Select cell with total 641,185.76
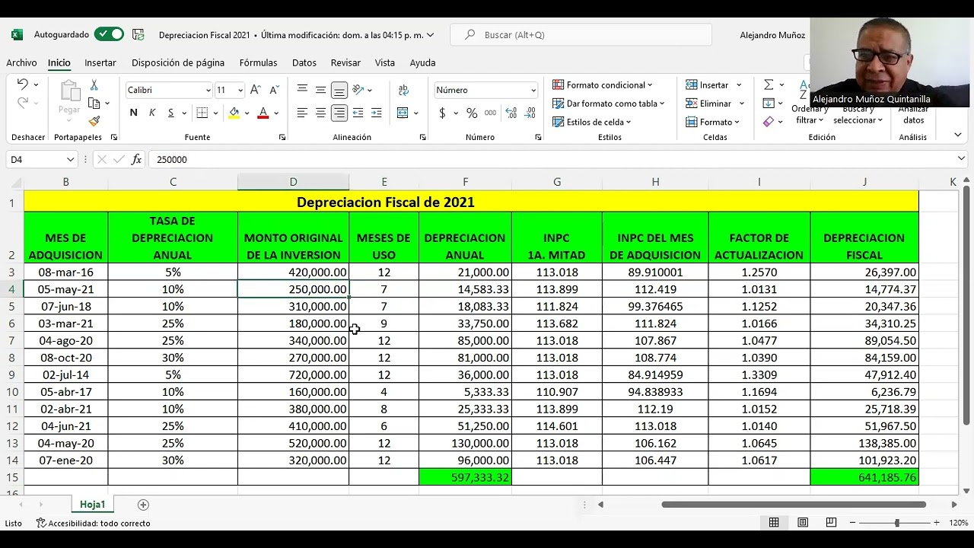Viewport: 974px width, 548px height. 864,477
